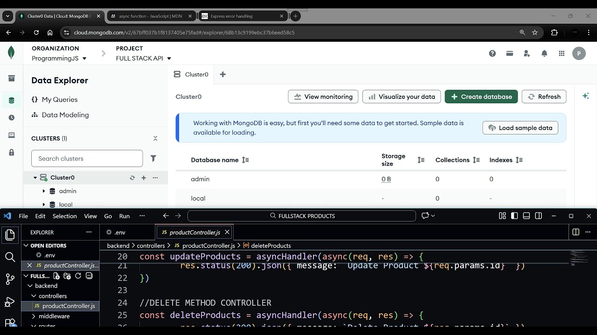Split the VS Code editor right
The width and height of the screenshot is (597, 335).
tap(576, 232)
